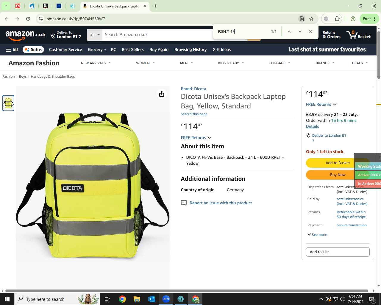The image size is (381, 305).
Task: Click the share icon on product image
Action: click(x=162, y=94)
